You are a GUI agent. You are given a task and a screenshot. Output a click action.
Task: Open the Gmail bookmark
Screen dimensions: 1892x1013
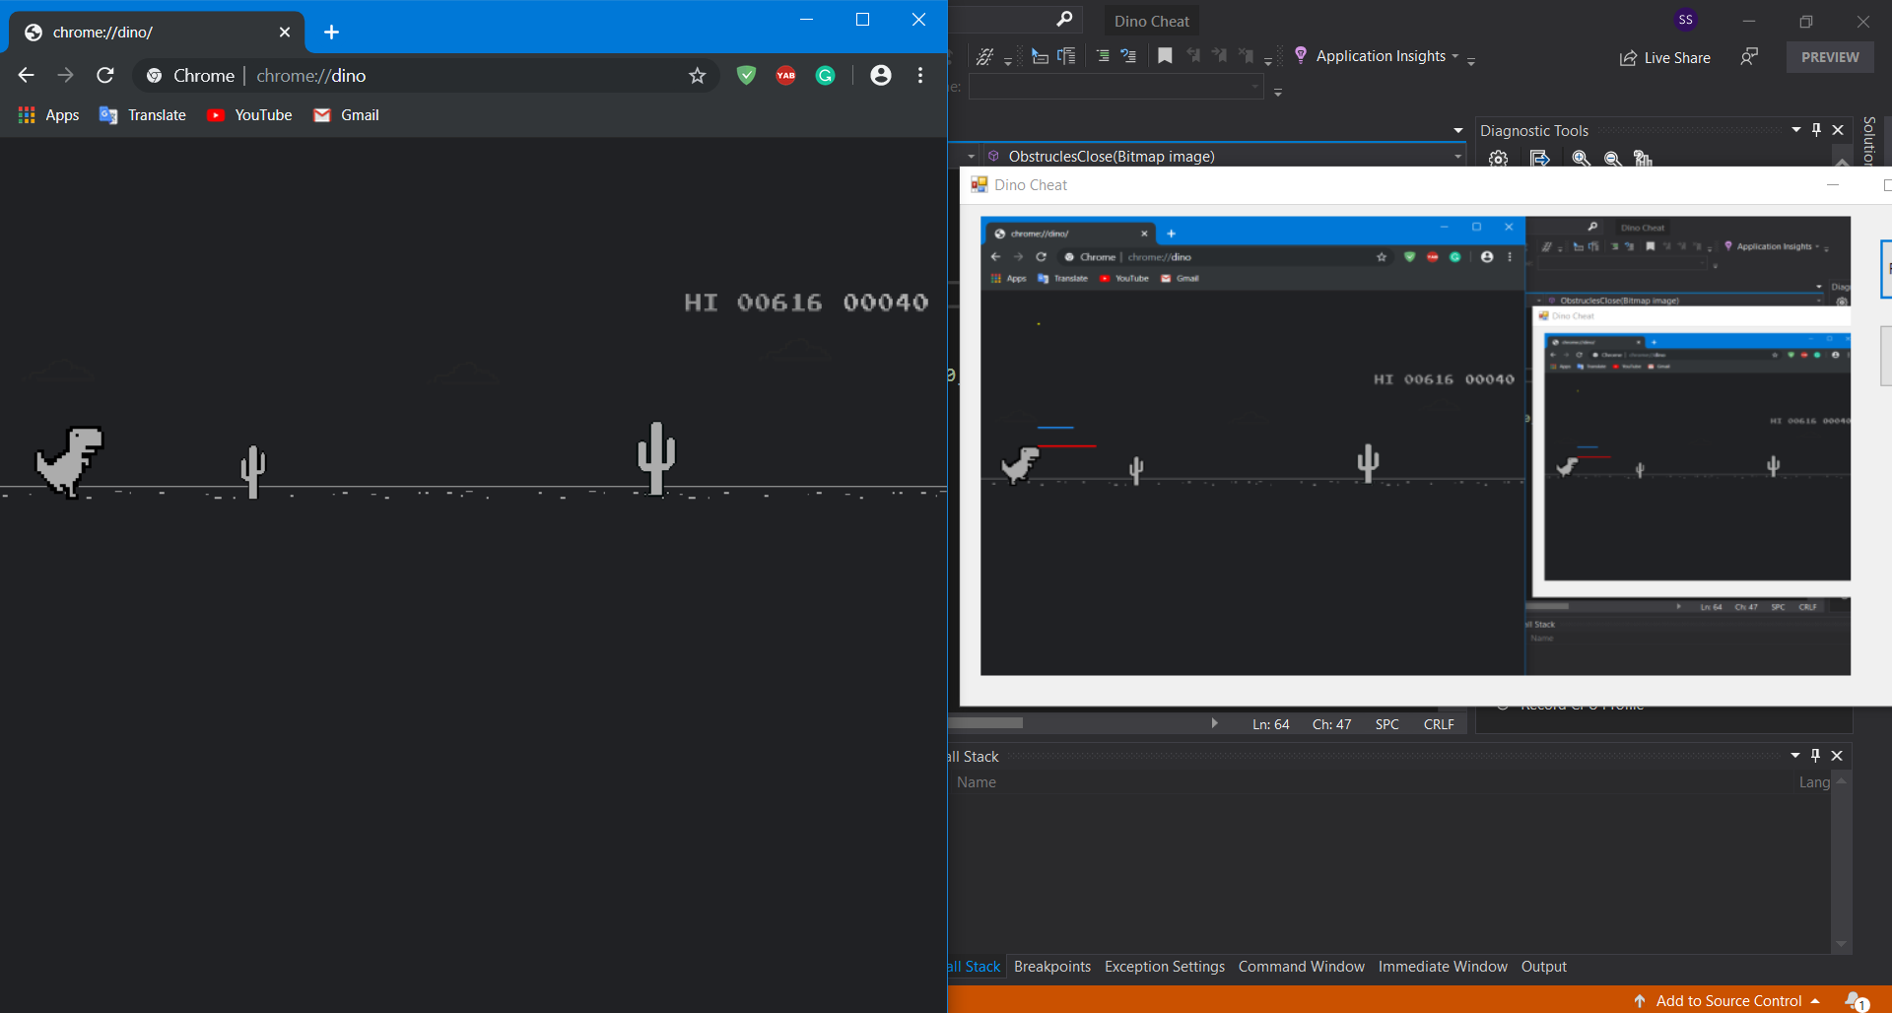pos(347,115)
